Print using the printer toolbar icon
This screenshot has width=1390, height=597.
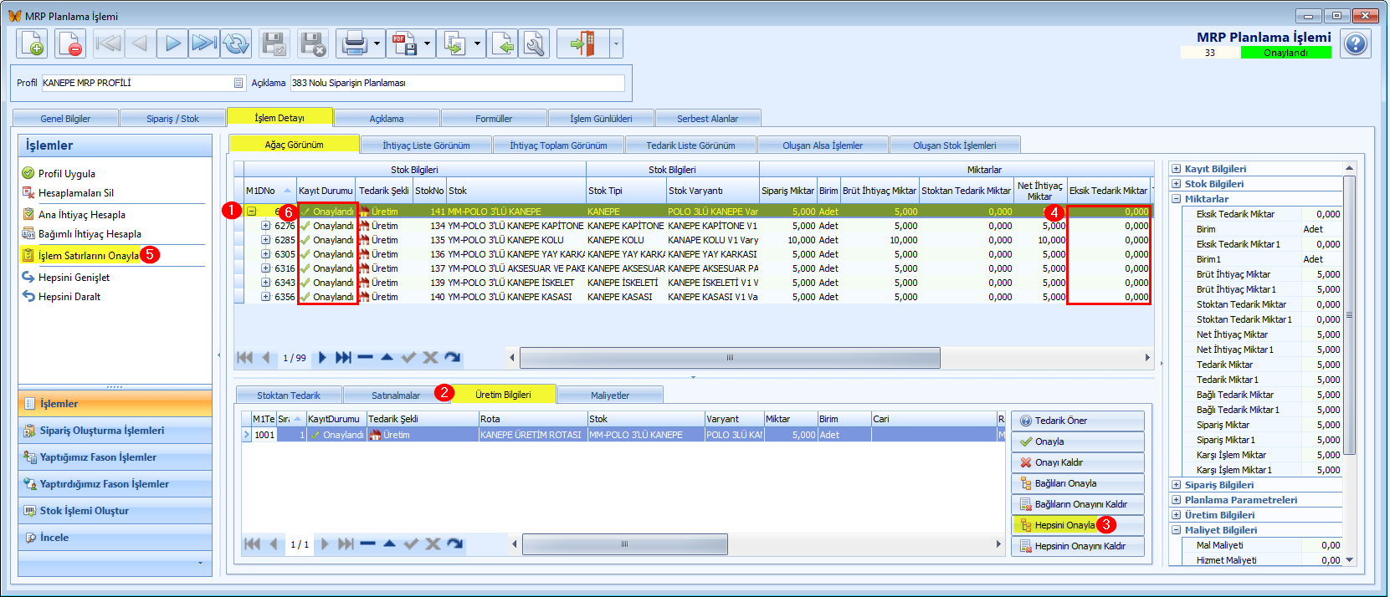[354, 43]
